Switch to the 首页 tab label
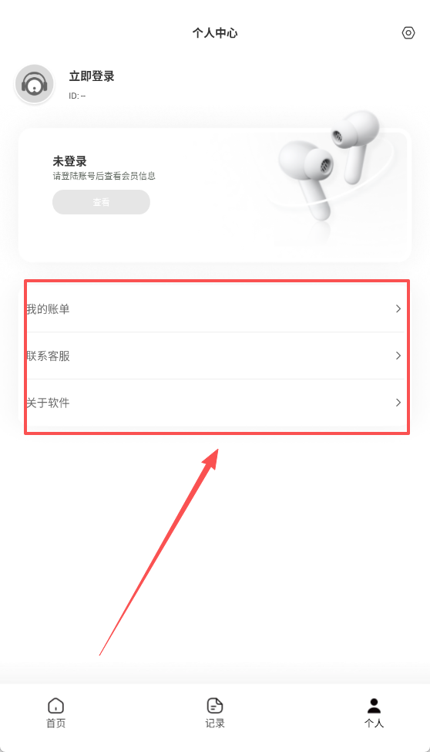 56,723
